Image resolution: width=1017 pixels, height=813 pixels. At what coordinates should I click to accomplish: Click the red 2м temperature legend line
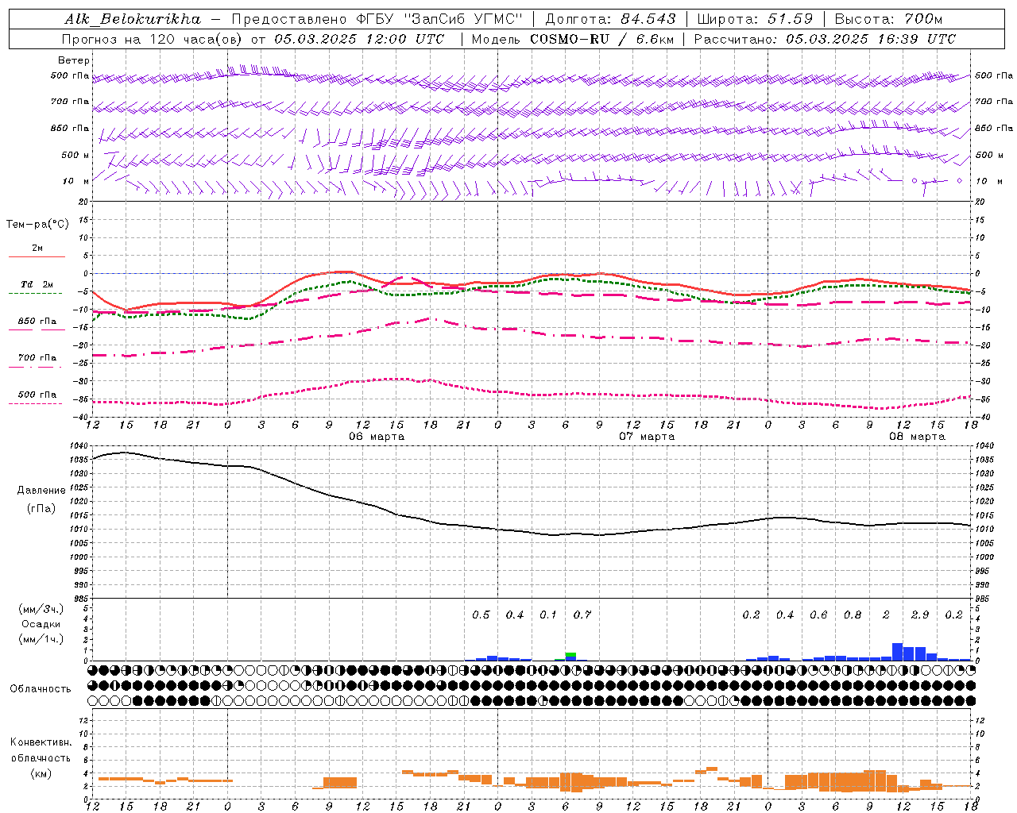pos(37,256)
